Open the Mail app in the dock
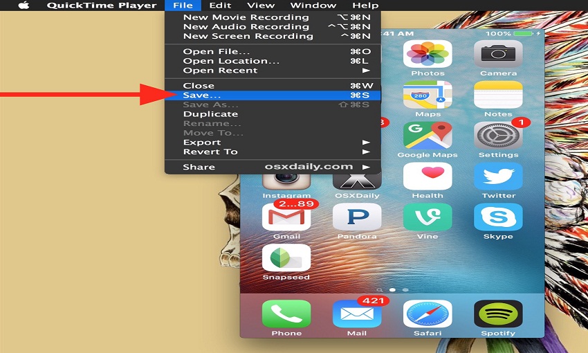Viewport: 588px width, 353px height. (357, 314)
